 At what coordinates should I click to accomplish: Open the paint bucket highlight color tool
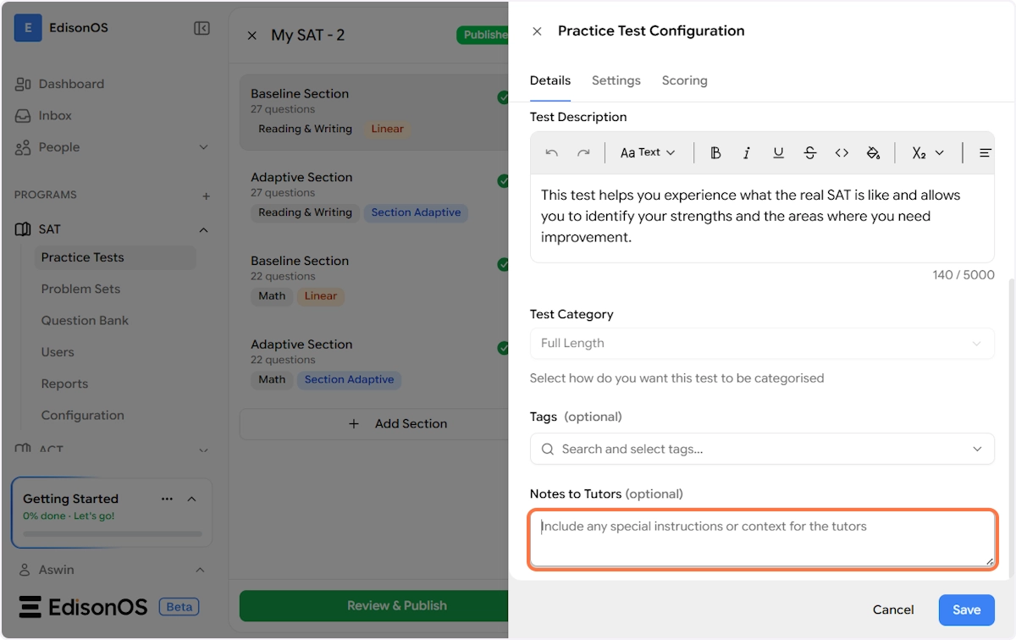pos(873,153)
